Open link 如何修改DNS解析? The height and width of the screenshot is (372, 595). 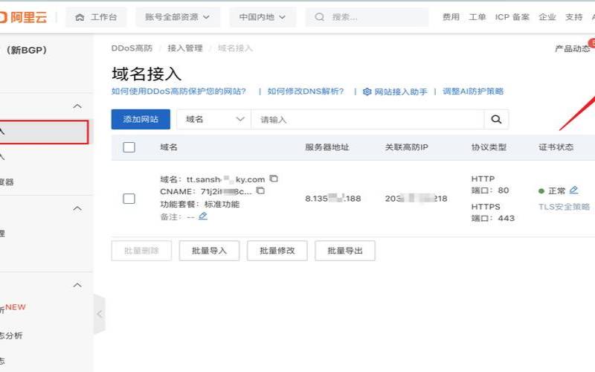click(x=306, y=92)
